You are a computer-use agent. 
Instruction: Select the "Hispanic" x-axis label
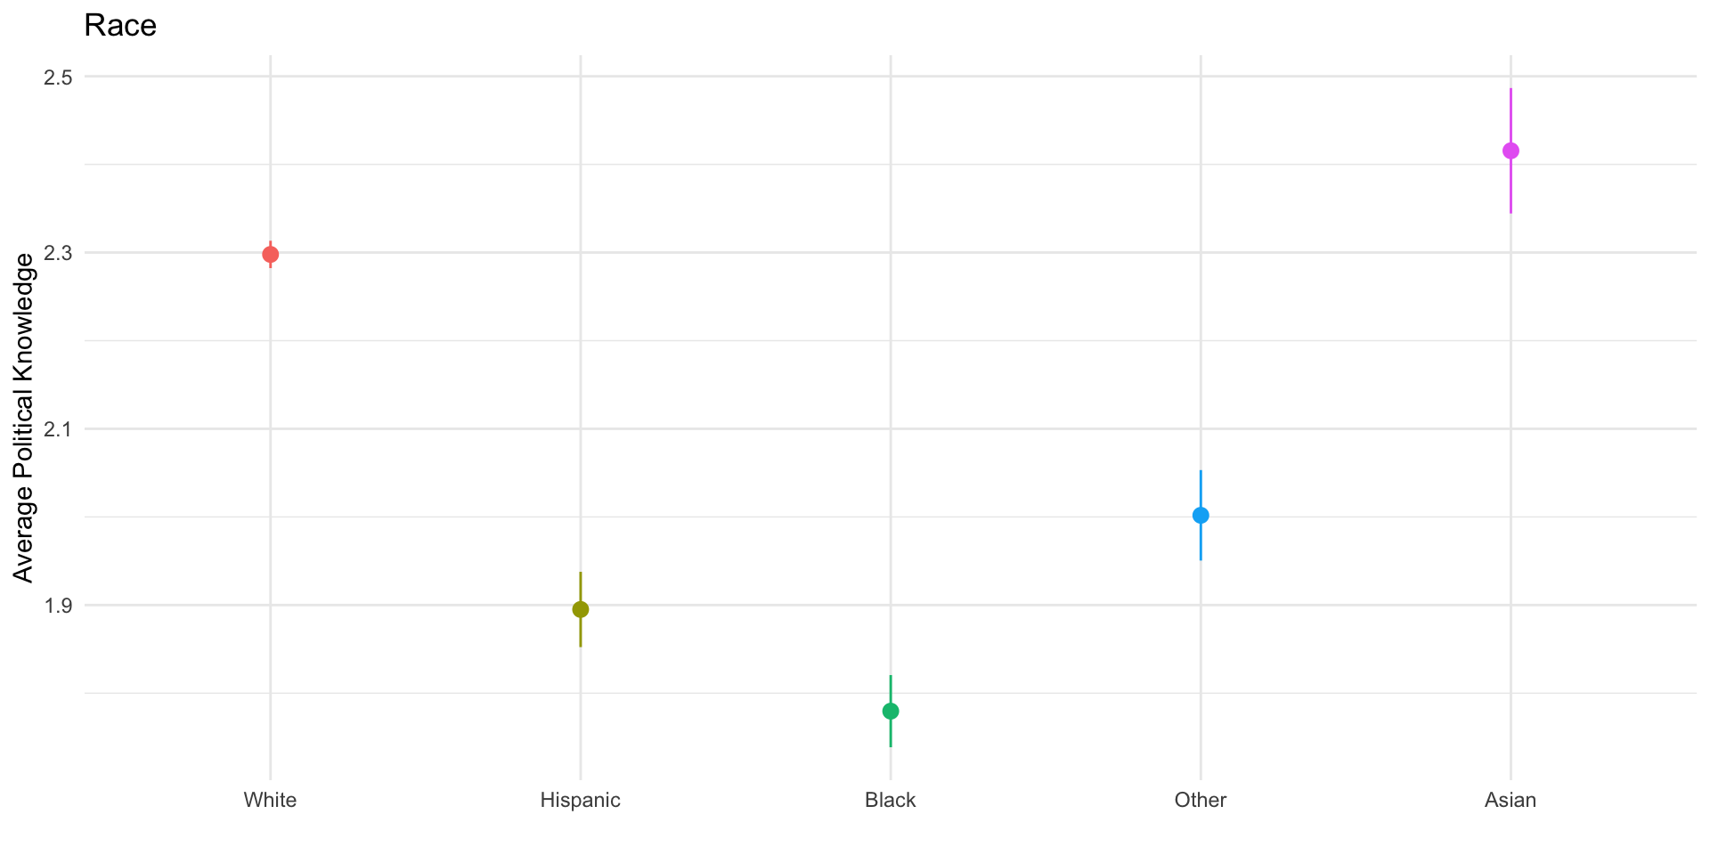(581, 800)
